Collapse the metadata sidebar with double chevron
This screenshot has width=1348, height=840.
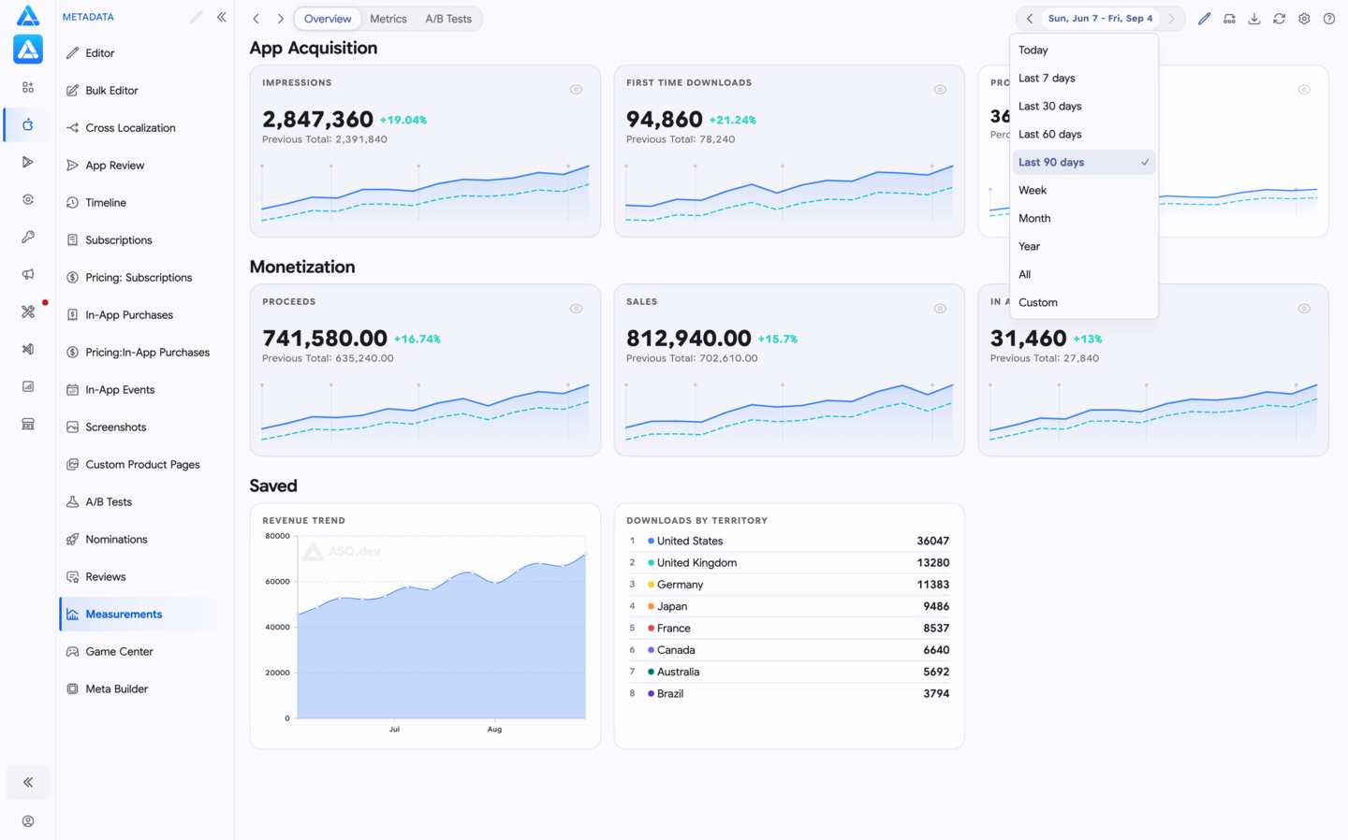222,17
